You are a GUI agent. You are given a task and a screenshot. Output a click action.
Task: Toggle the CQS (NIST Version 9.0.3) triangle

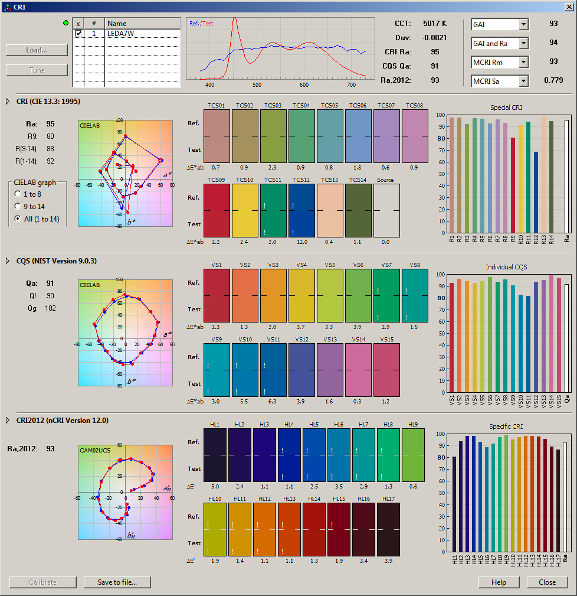point(8,261)
